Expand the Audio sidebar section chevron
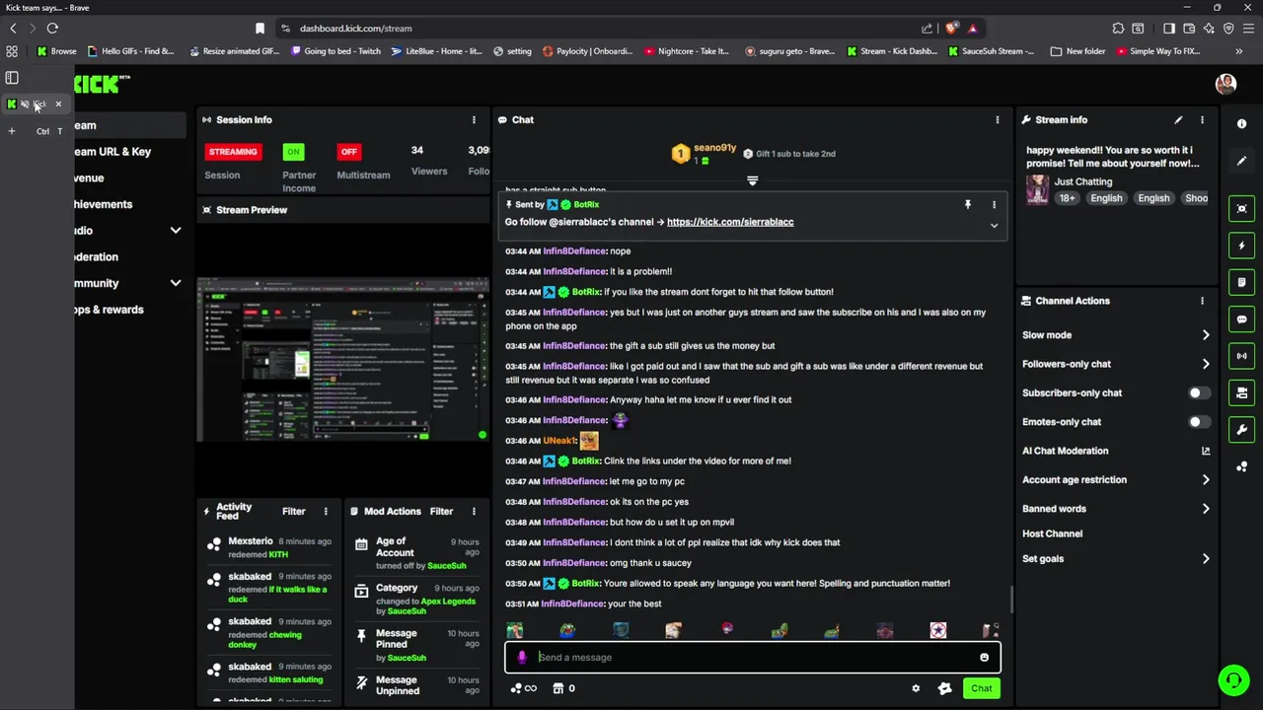The height and width of the screenshot is (710, 1263). pyautogui.click(x=176, y=231)
